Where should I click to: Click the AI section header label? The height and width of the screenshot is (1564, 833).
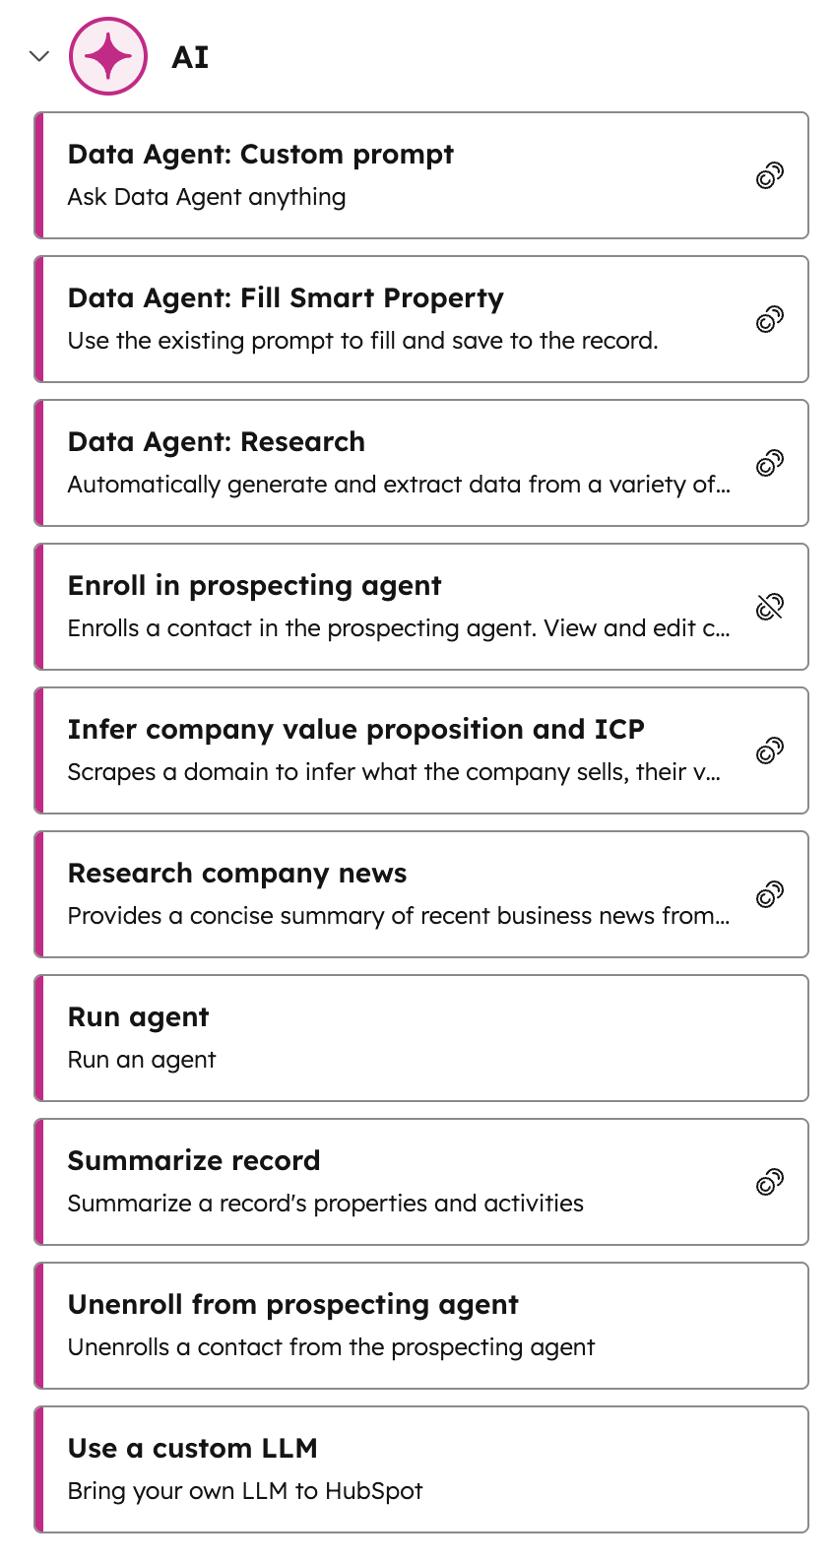191,56
